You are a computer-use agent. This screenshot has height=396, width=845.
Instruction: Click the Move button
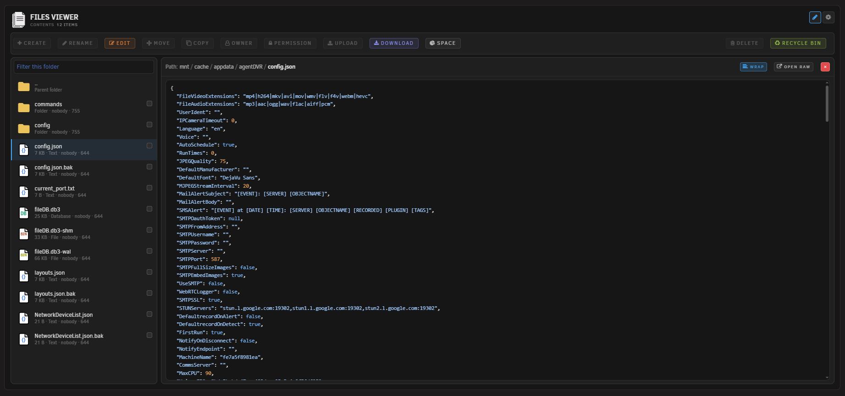coord(158,43)
